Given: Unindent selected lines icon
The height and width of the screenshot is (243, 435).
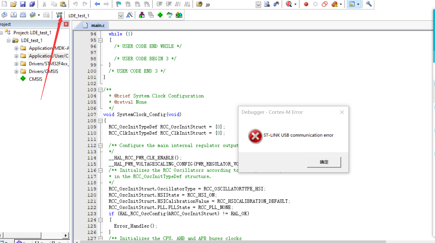Looking at the screenshot, I should [x=169, y=4].
